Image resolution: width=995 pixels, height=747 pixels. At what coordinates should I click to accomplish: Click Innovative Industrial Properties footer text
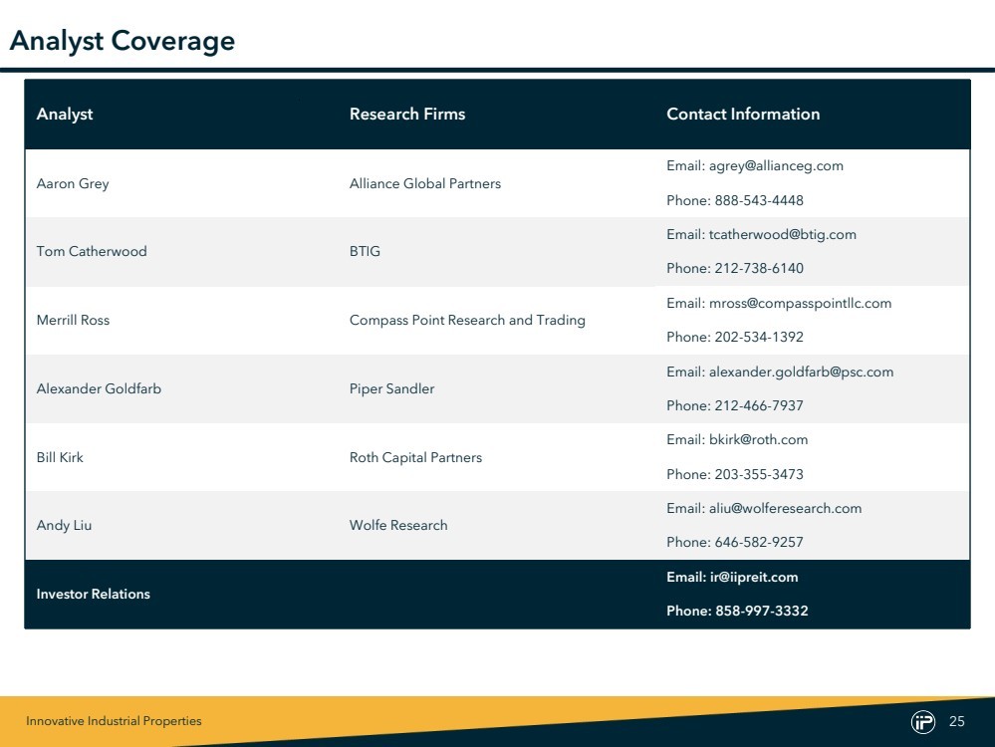point(114,721)
